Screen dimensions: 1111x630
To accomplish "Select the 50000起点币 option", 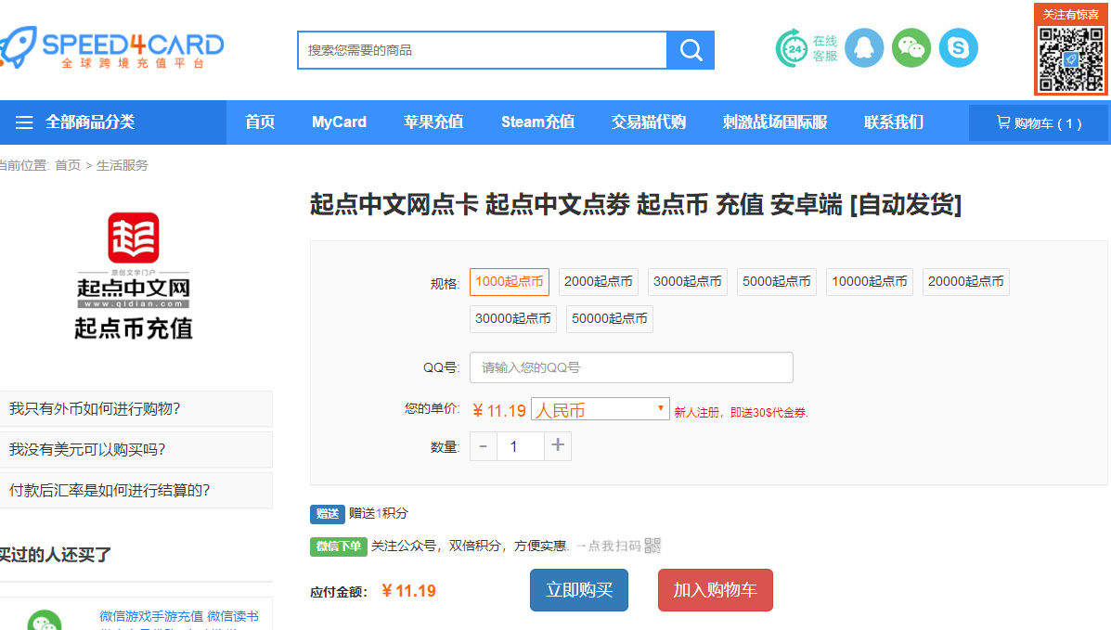I will coord(610,319).
